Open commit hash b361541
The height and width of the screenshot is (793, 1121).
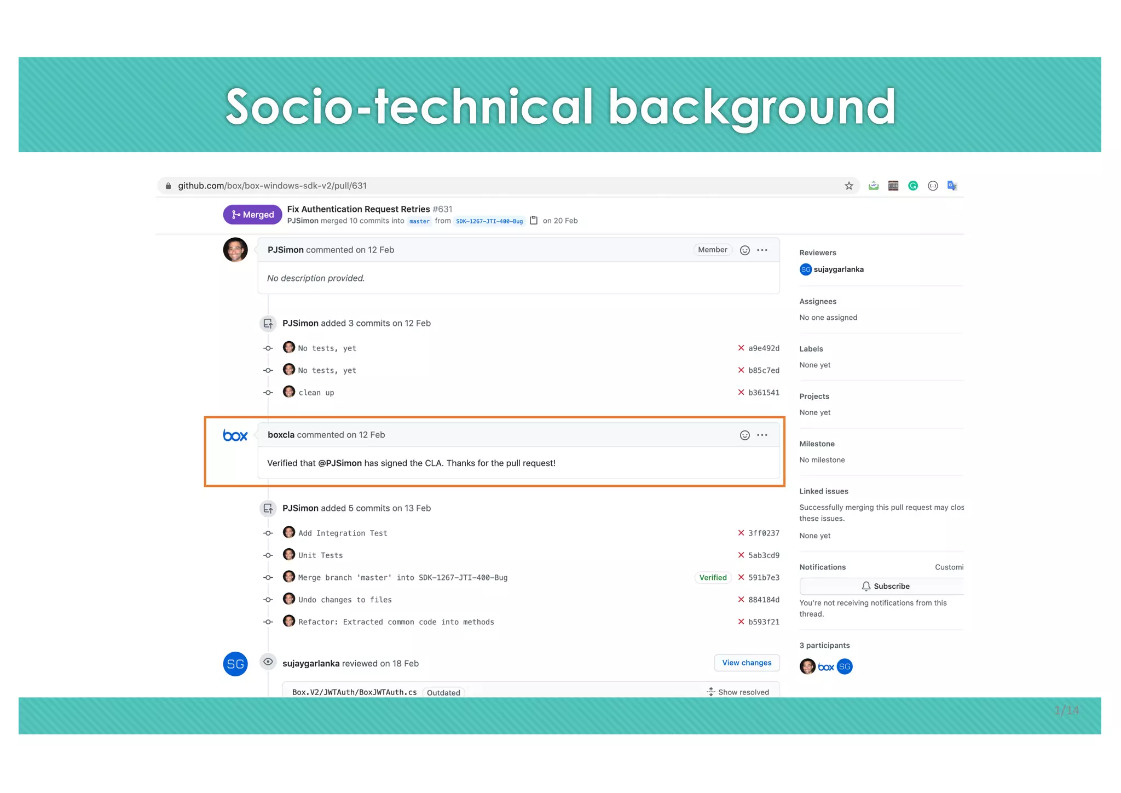[x=764, y=393]
